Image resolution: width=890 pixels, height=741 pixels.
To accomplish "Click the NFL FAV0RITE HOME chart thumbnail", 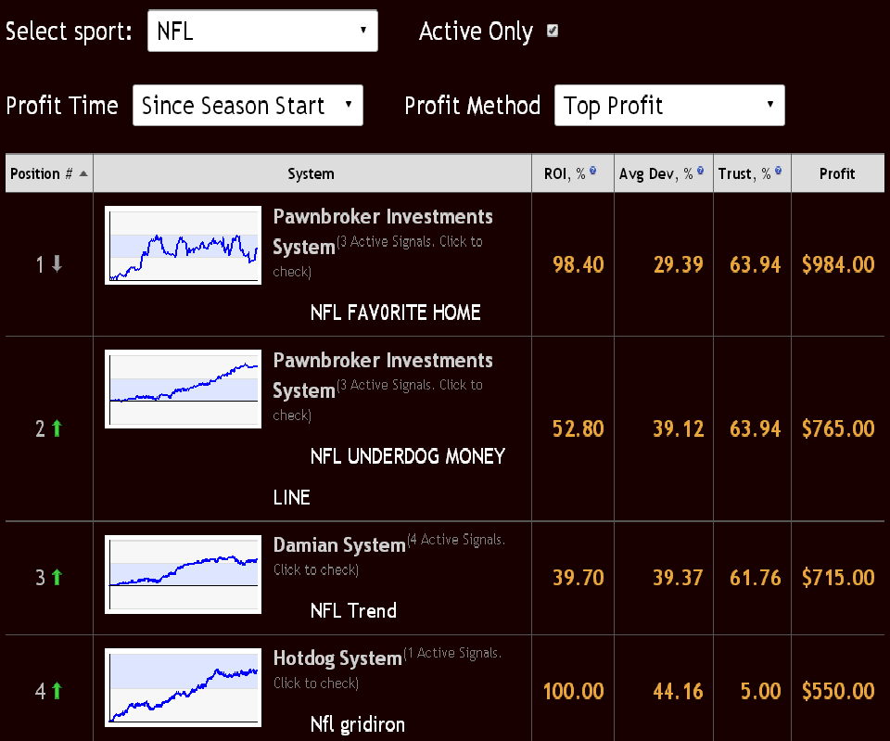I will (183, 245).
